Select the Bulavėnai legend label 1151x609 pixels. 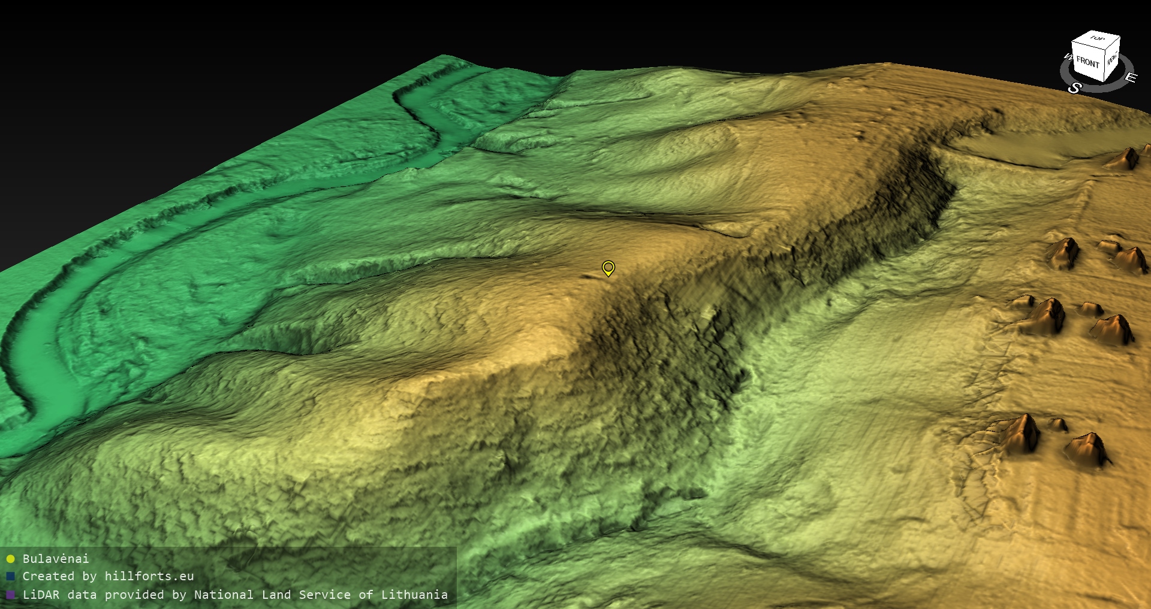tap(56, 559)
